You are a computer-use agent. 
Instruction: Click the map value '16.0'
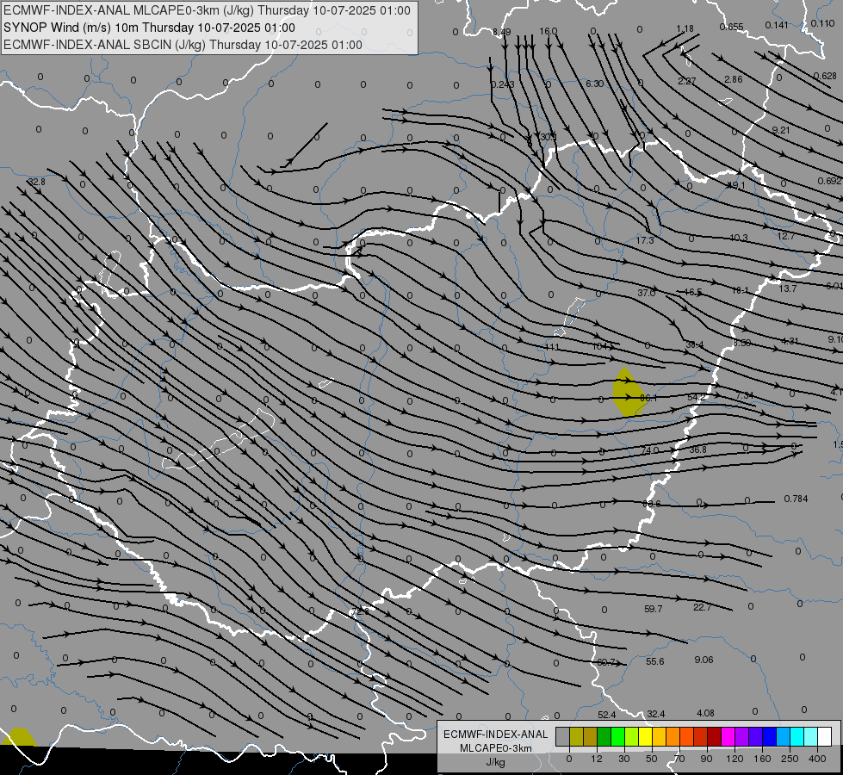click(x=549, y=31)
